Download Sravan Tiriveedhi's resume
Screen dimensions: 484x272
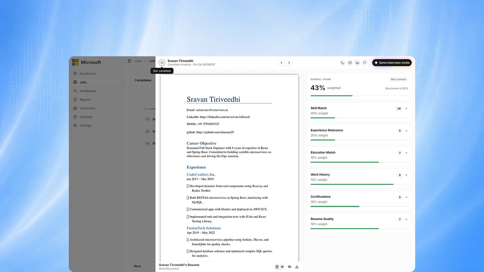(297, 267)
